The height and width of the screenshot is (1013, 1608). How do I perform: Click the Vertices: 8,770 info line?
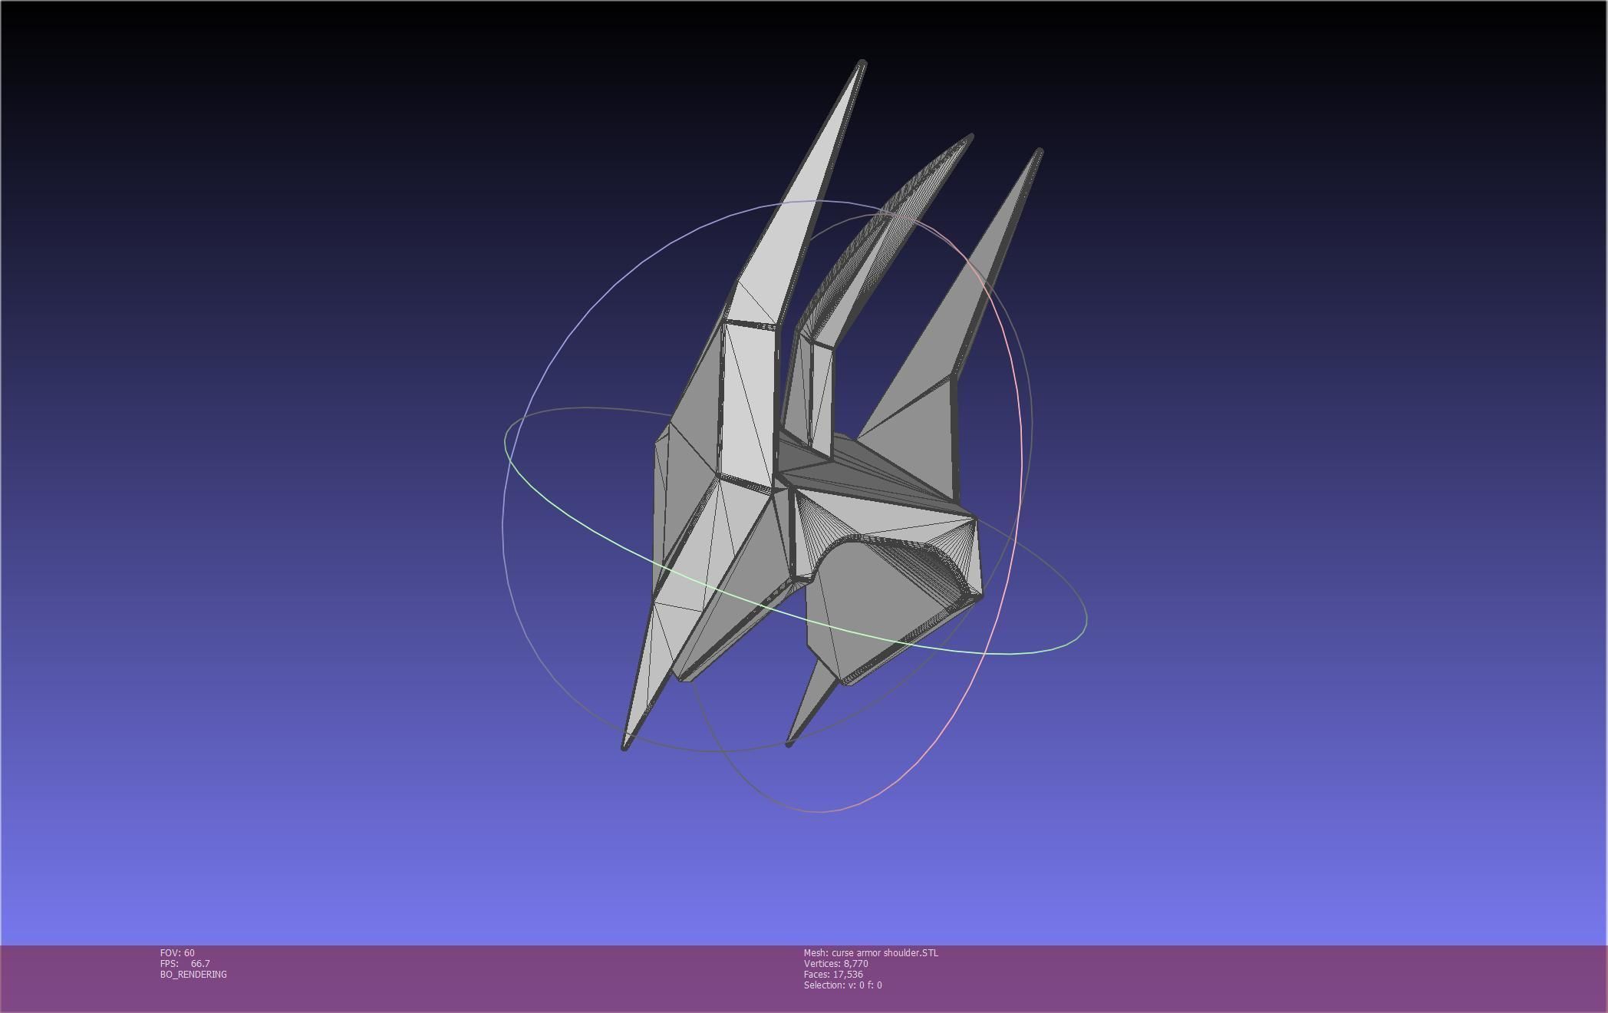(x=835, y=963)
